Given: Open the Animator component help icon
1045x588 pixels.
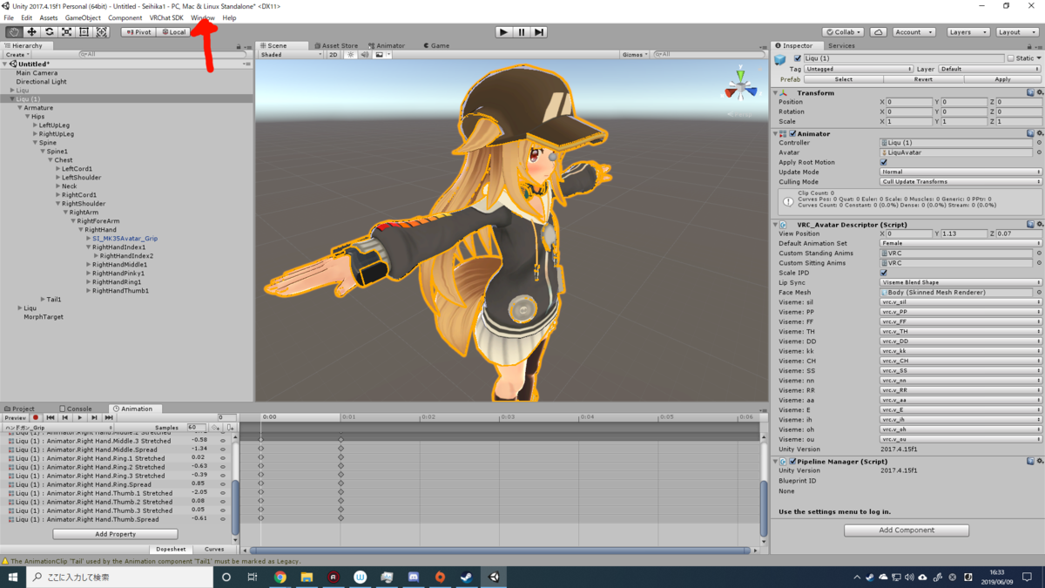Looking at the screenshot, I should tap(1030, 133).
